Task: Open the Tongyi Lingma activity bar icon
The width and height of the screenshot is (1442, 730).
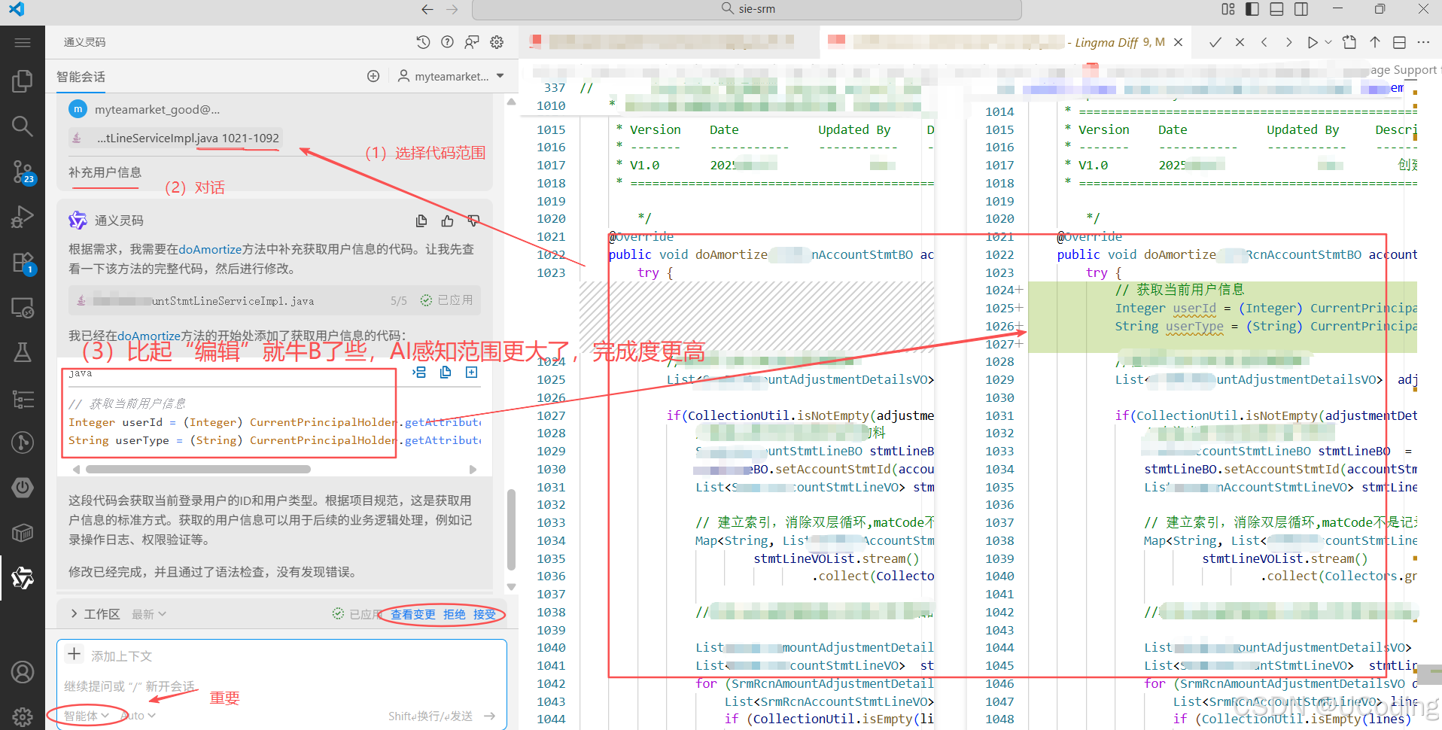Action: point(23,578)
